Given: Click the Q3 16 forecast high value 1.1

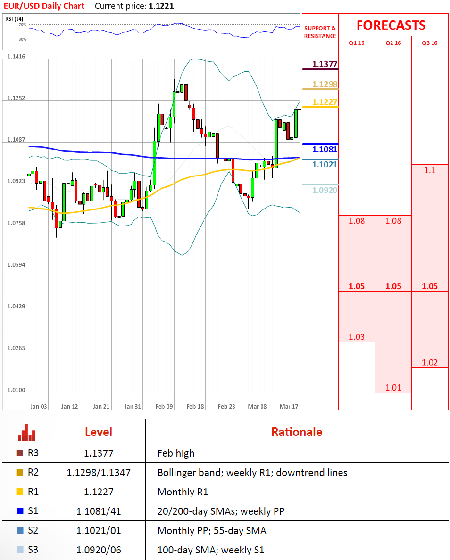Looking at the screenshot, I should (429, 170).
